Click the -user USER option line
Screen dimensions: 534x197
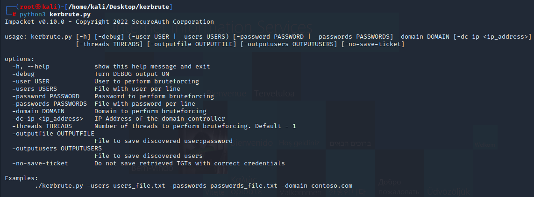click(31, 82)
